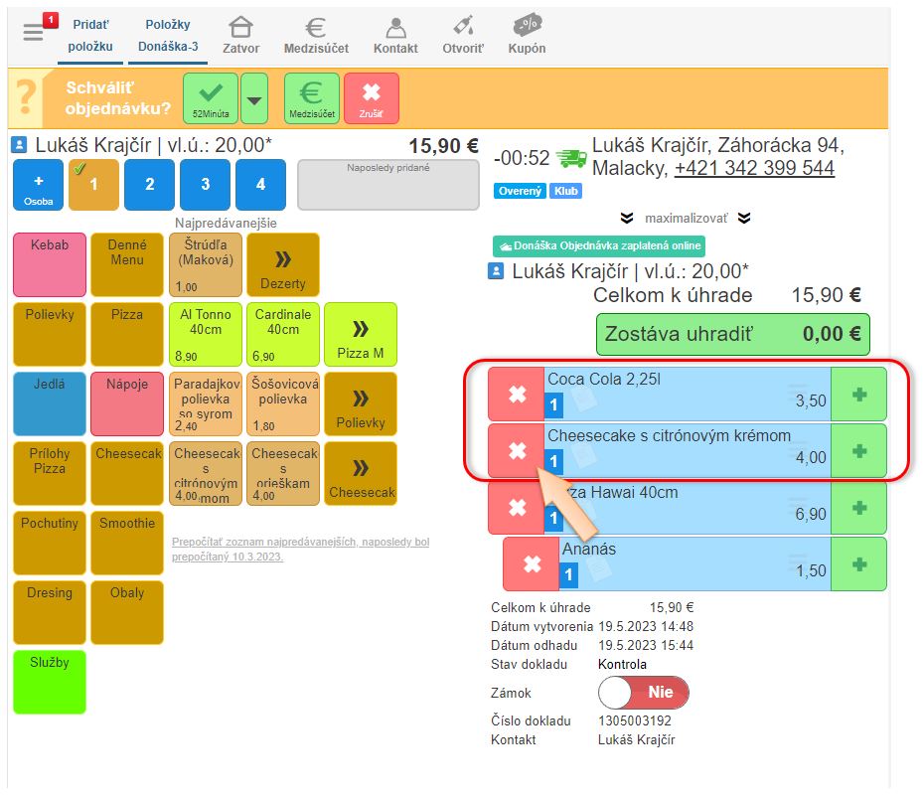923x798 pixels.
Task: Open the Kupón coupon icon
Action: point(527,35)
